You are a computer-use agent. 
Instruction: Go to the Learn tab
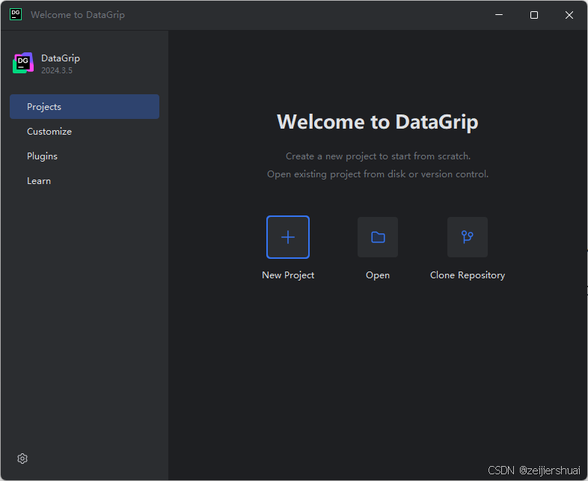coord(85,181)
